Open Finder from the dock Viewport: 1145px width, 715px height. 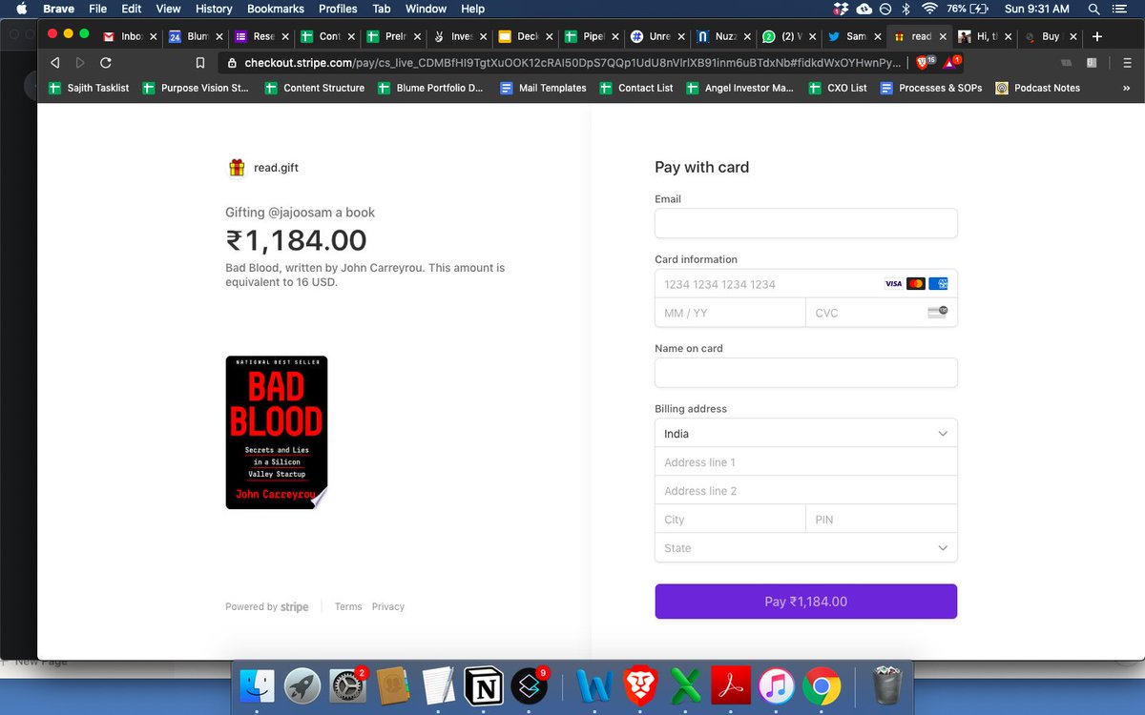point(258,685)
